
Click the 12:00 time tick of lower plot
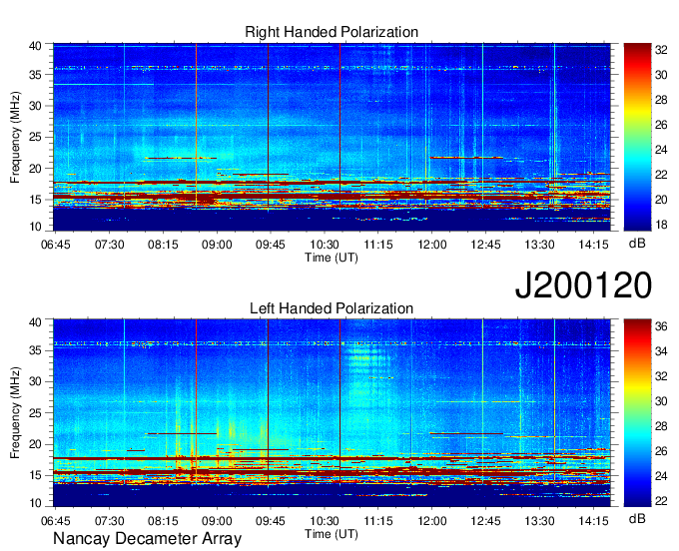(x=431, y=521)
